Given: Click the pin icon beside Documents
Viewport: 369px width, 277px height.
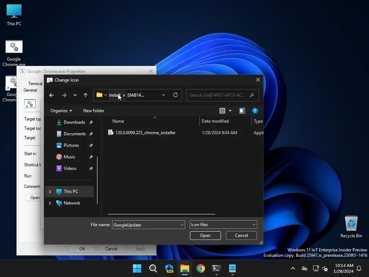Looking at the screenshot, I should (x=91, y=134).
